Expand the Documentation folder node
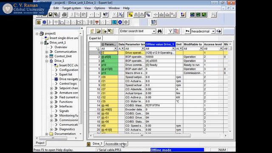 click(x=46, y=134)
